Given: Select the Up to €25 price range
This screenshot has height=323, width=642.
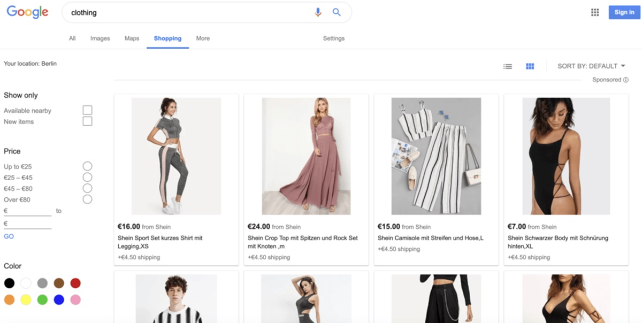Looking at the screenshot, I should click(x=87, y=166).
